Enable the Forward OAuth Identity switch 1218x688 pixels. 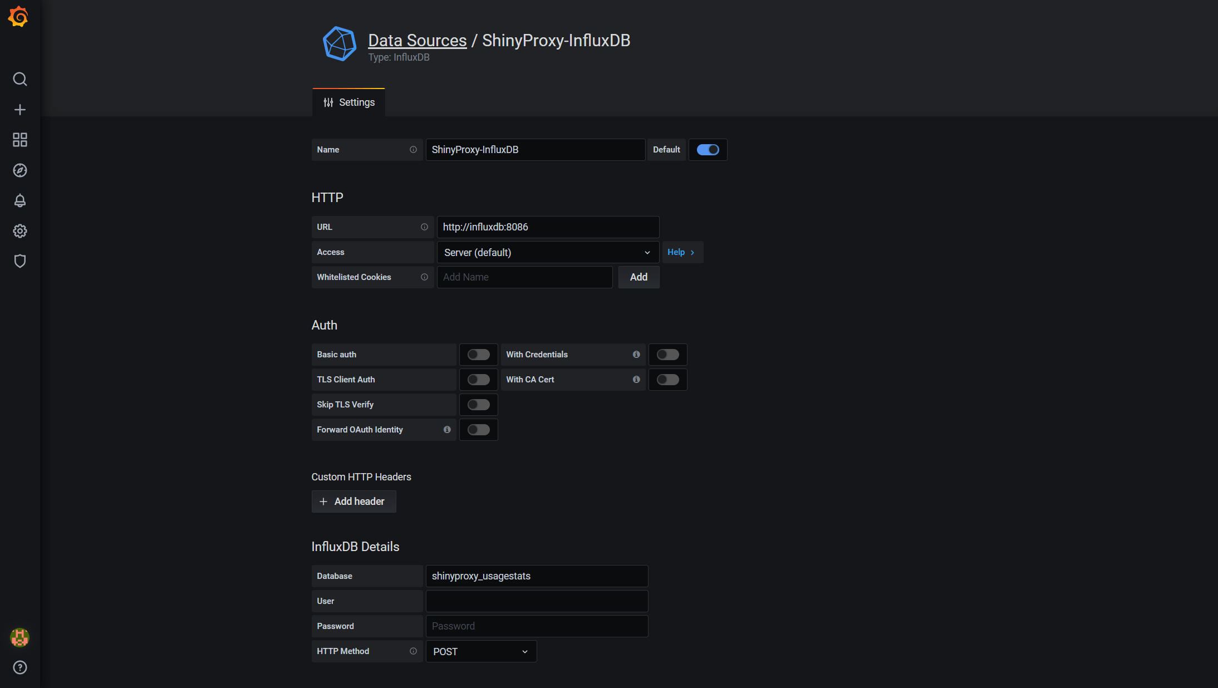pos(479,430)
